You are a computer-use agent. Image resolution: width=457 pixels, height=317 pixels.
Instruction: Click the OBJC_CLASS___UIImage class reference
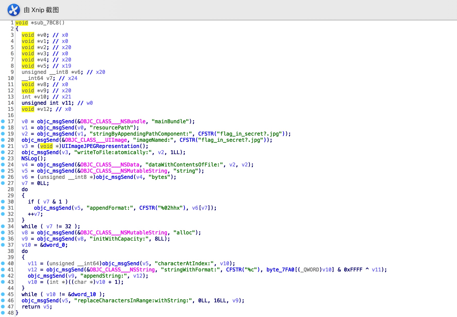(x=96, y=140)
